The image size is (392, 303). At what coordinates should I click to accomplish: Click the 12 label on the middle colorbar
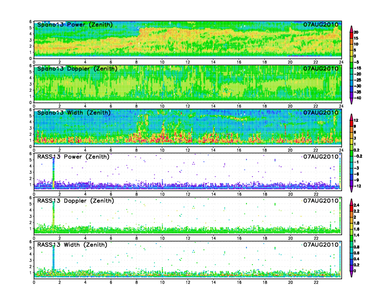356,120
